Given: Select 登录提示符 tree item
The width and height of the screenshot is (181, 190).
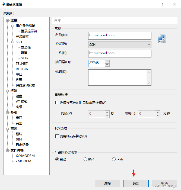Looking at the screenshot, I should coord(29,31).
